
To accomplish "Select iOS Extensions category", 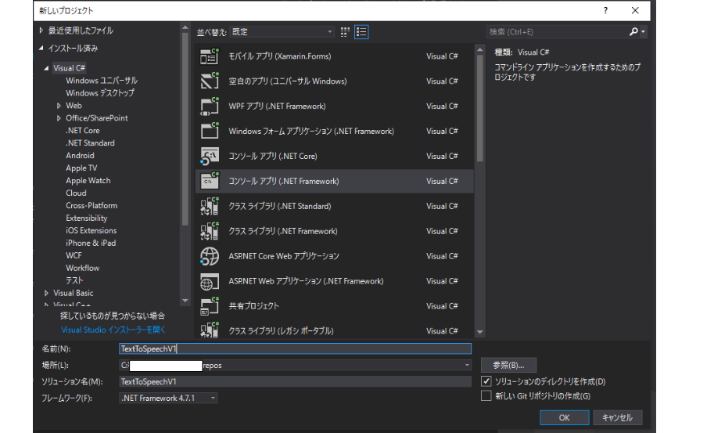I will point(91,230).
